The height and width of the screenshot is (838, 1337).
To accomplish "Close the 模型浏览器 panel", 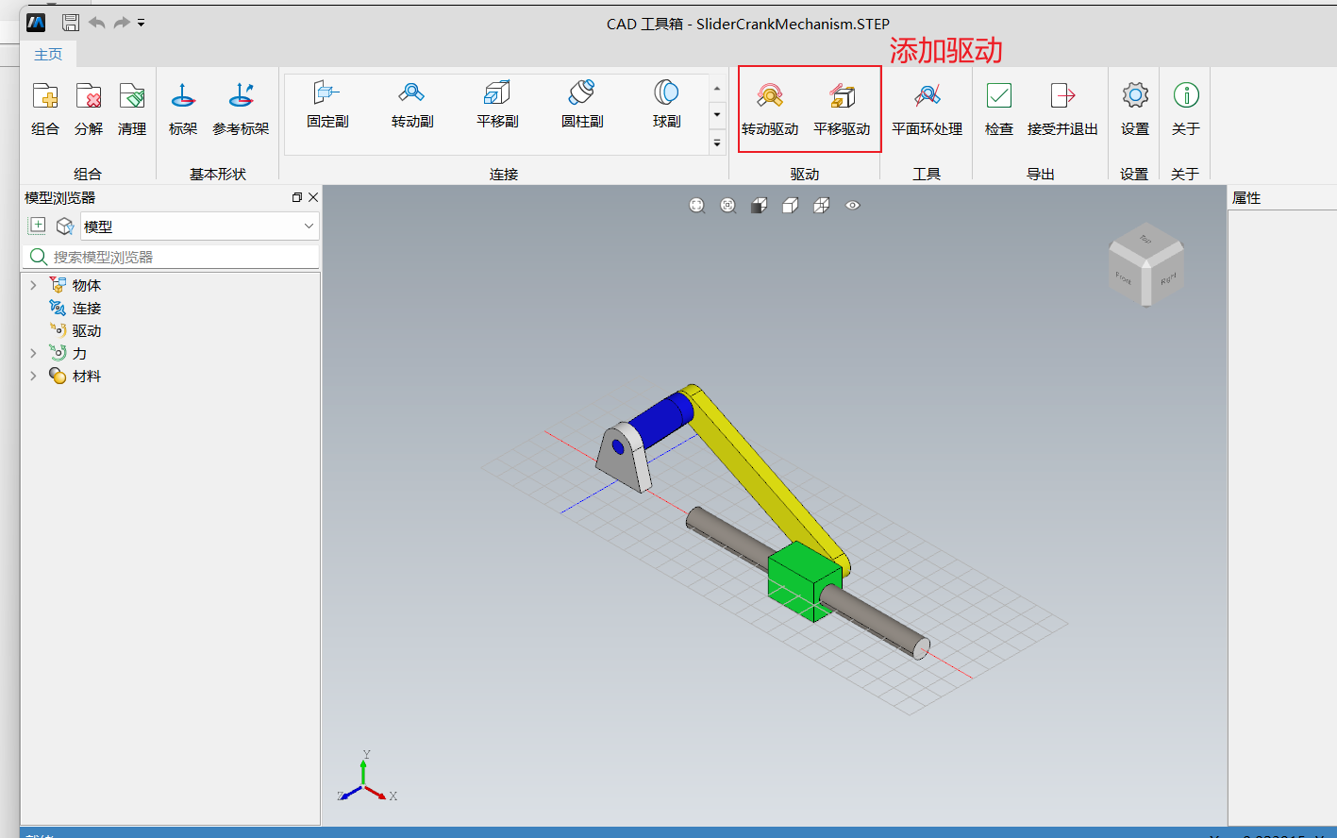I will tap(313, 197).
